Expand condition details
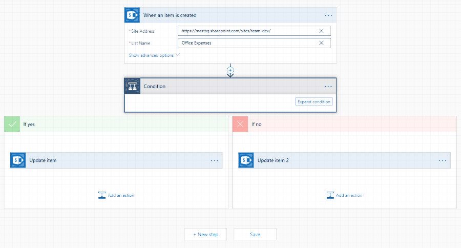 pyautogui.click(x=314, y=101)
